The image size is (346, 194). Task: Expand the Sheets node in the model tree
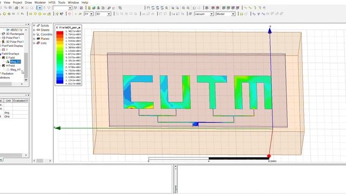tap(34, 30)
